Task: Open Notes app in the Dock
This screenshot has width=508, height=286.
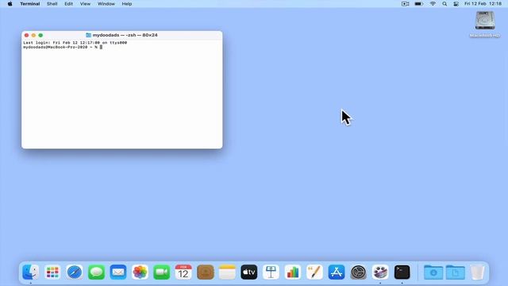Action: click(x=227, y=272)
